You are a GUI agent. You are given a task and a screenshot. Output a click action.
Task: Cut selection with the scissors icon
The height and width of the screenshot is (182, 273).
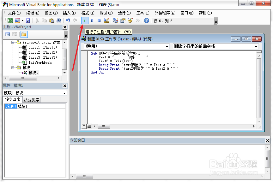37,21
